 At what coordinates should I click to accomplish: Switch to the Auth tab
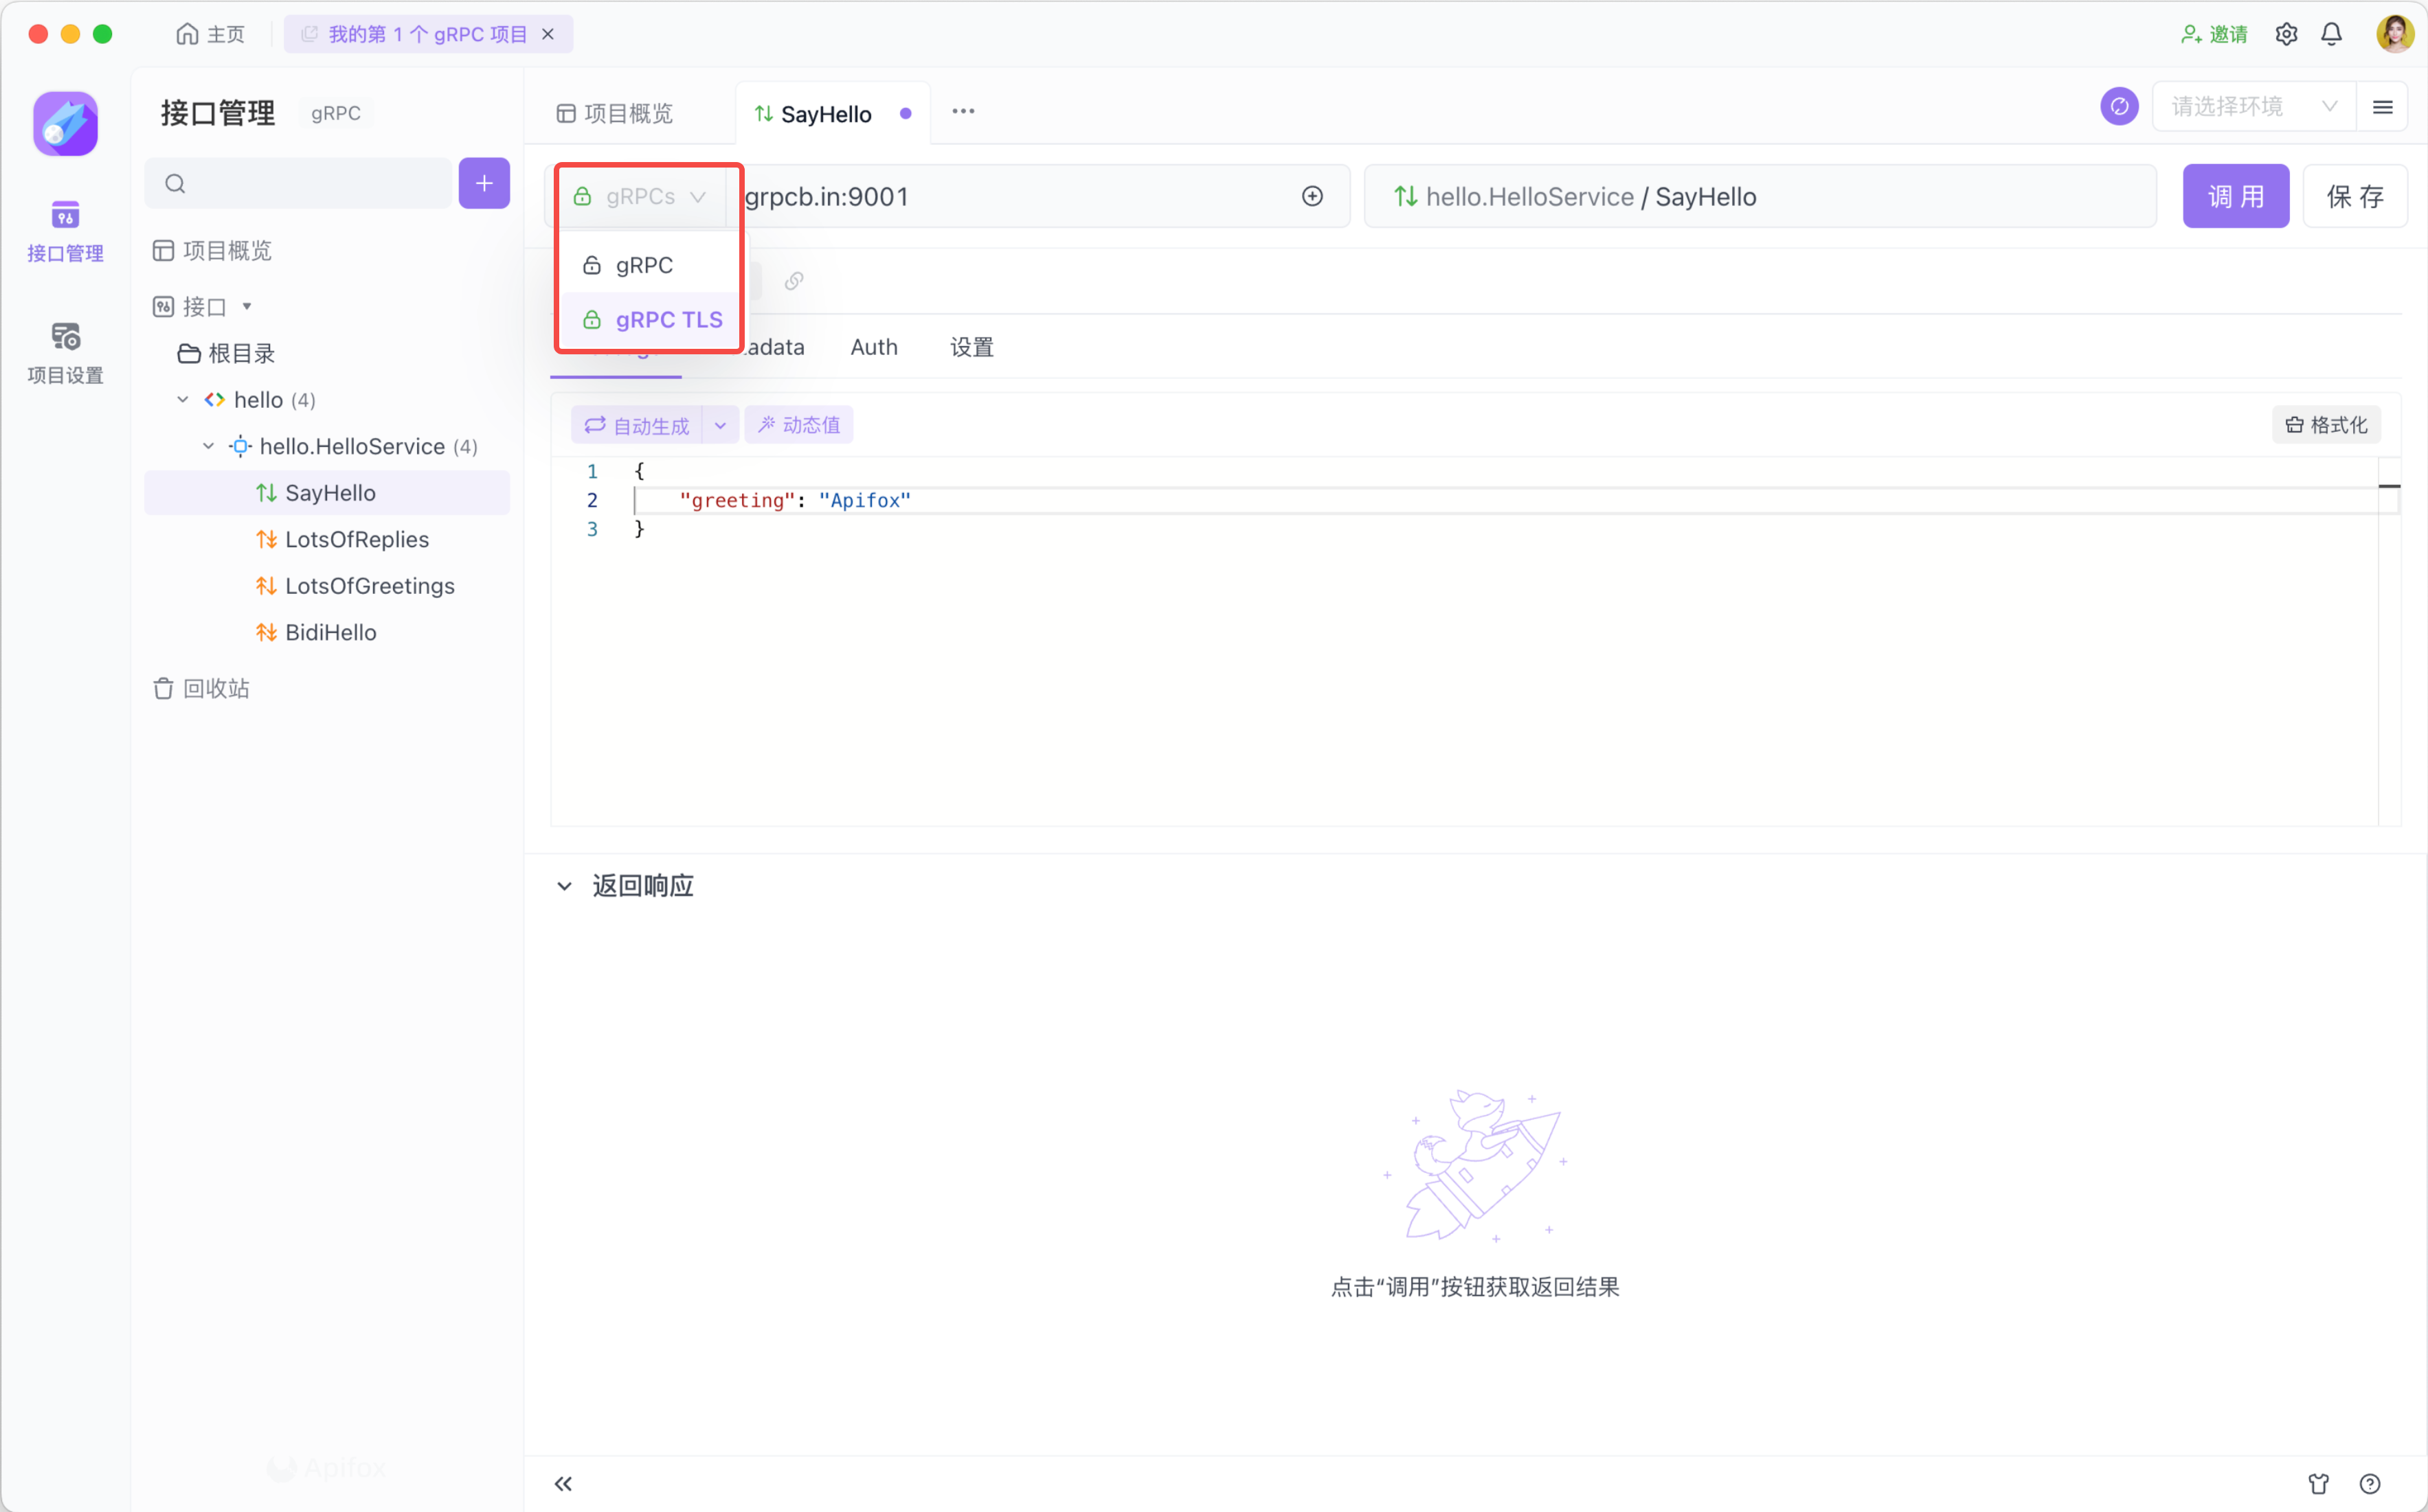click(873, 347)
